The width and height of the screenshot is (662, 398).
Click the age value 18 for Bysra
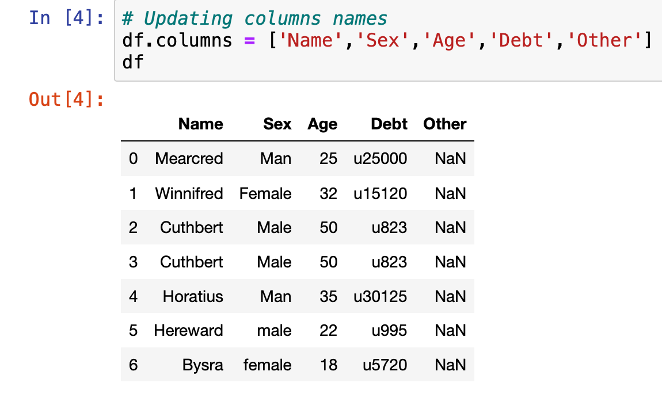click(x=328, y=365)
